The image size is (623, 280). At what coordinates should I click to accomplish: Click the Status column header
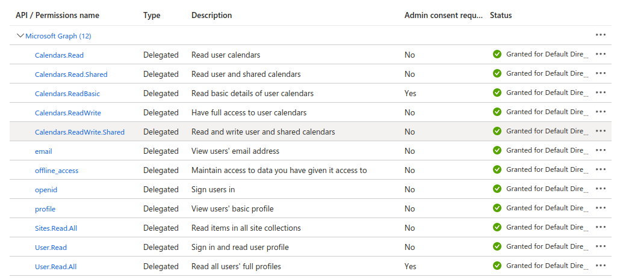501,15
